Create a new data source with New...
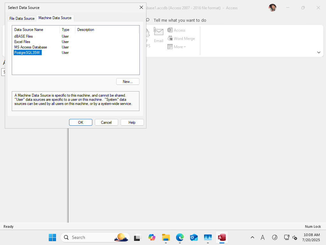326x245 pixels. (128, 82)
